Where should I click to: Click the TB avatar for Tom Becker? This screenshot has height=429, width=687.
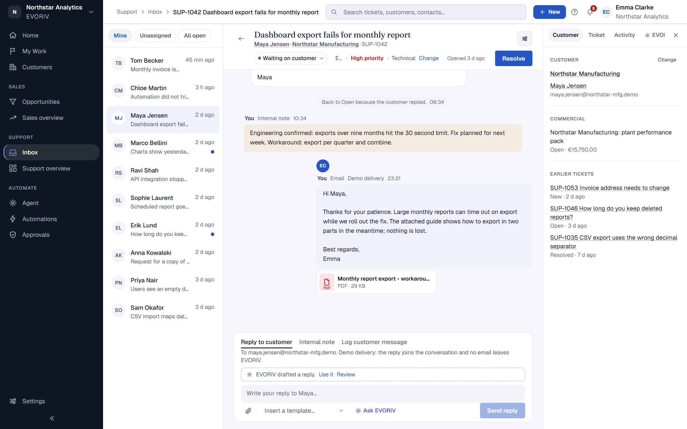pos(119,63)
